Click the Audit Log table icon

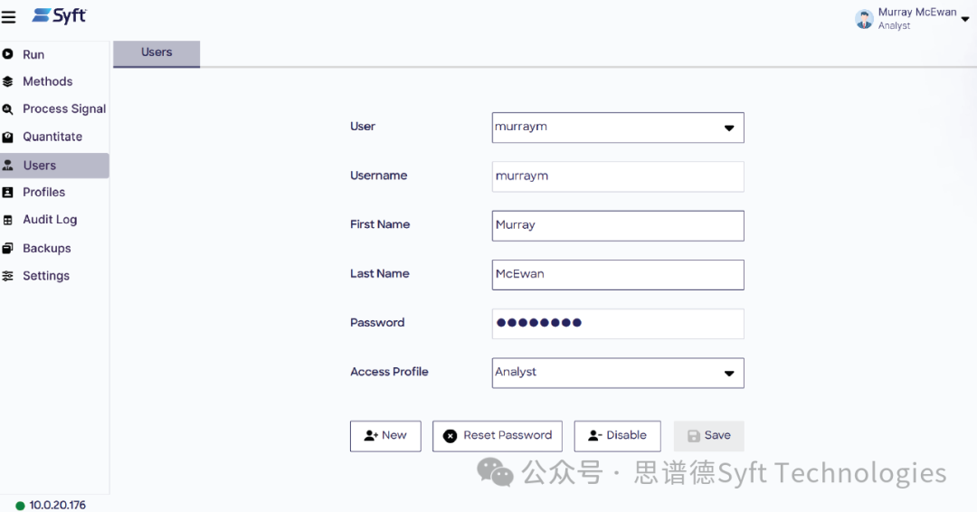point(7,220)
